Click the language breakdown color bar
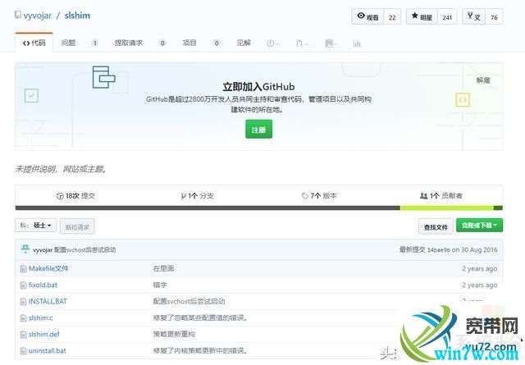 point(259,208)
